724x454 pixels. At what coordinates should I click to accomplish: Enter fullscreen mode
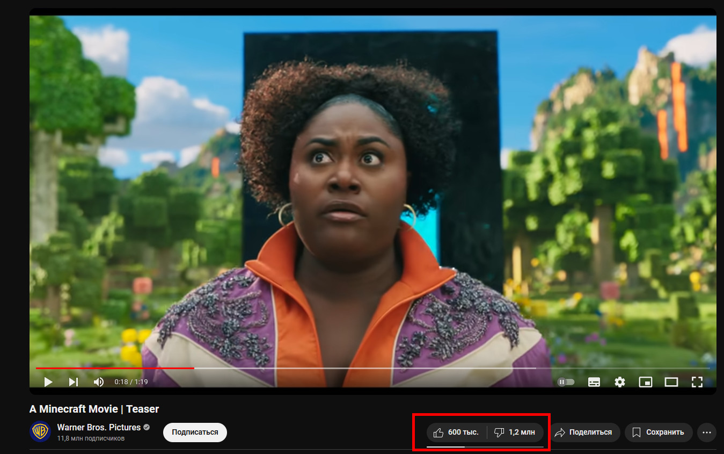pyautogui.click(x=697, y=382)
